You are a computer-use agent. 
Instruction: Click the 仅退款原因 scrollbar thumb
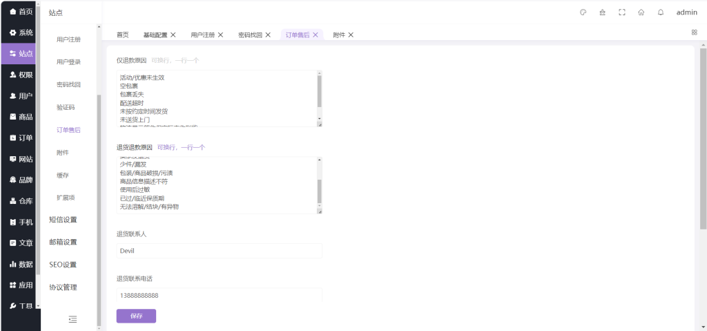[x=320, y=91]
